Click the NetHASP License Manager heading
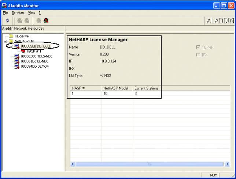Screen dimensions: 236x179 [x=98, y=39]
